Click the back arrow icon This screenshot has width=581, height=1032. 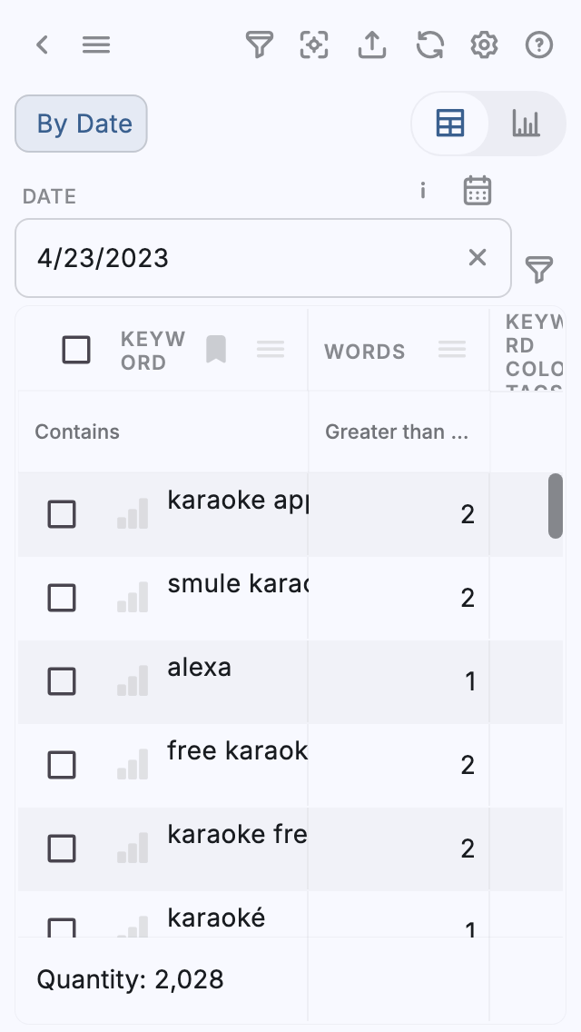coord(42,45)
